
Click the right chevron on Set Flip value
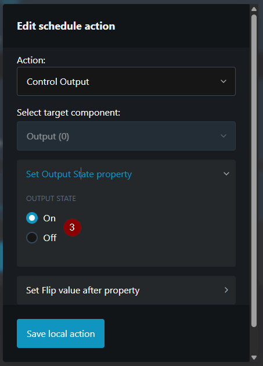coord(226,290)
